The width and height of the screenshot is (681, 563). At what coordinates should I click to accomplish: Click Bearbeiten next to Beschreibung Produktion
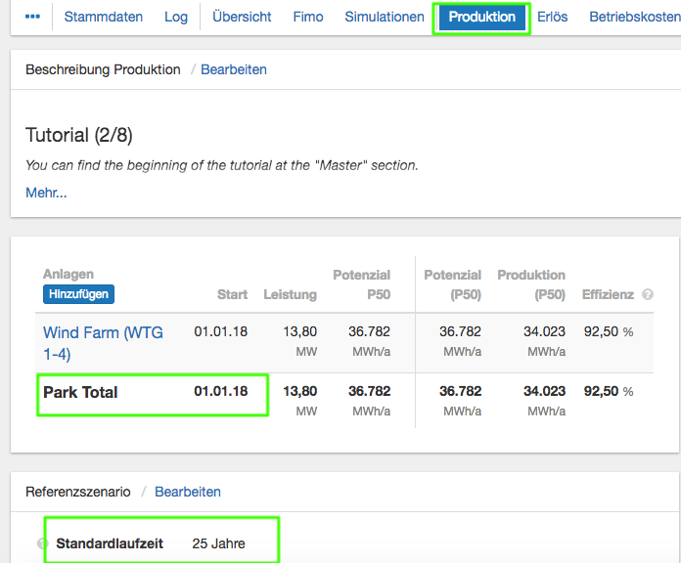[234, 69]
